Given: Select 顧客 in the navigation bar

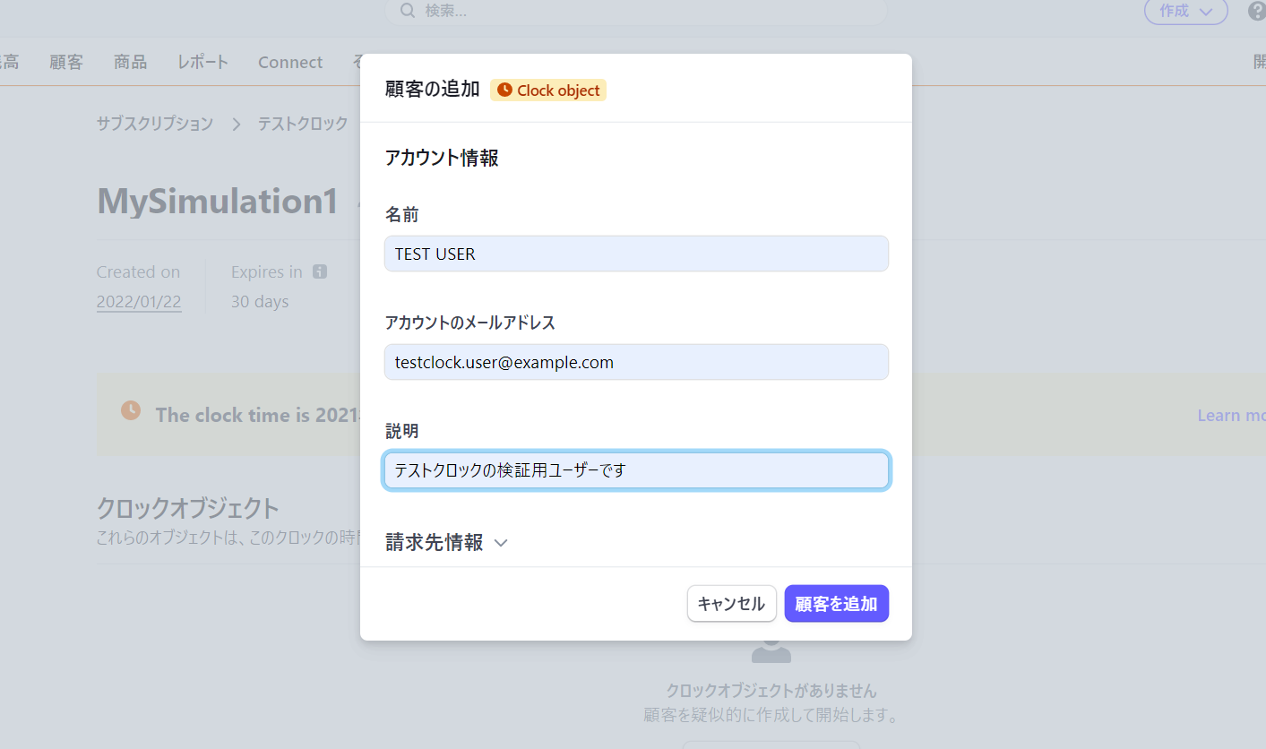Looking at the screenshot, I should coord(65,62).
